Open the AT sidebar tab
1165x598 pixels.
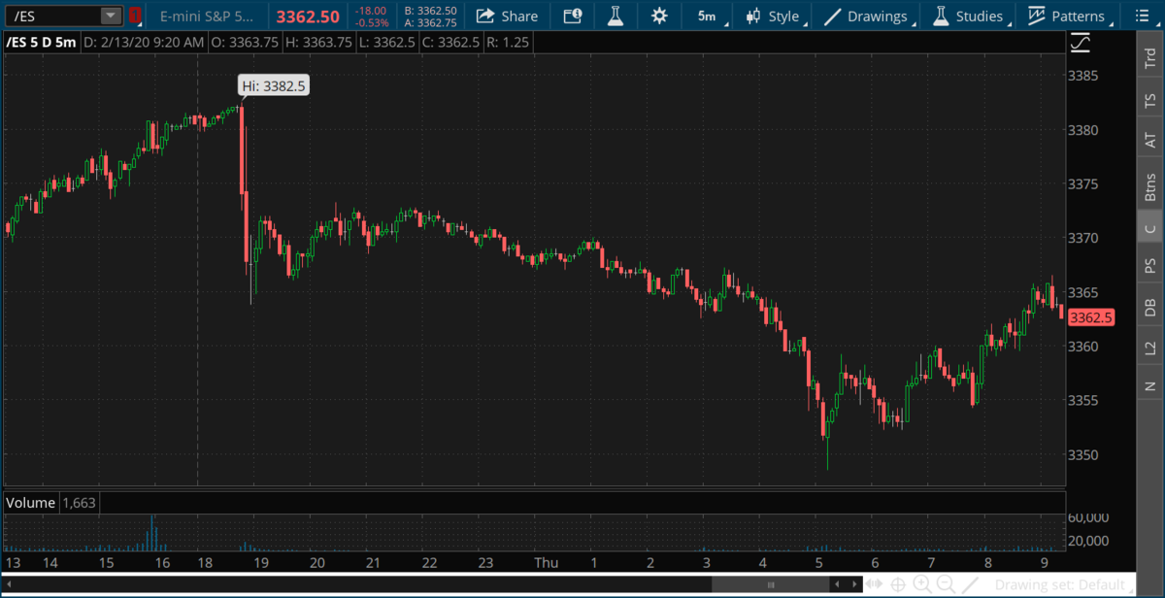(x=1150, y=141)
